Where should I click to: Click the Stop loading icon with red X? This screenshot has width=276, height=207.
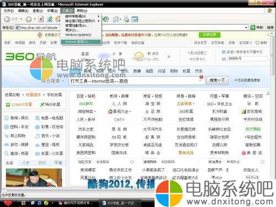(41, 19)
